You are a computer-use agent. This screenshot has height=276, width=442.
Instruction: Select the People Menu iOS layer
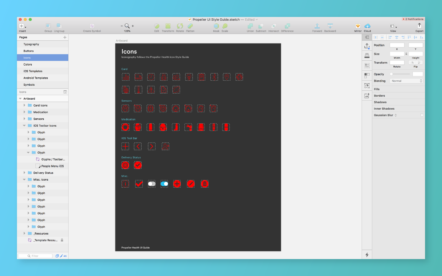(43, 166)
